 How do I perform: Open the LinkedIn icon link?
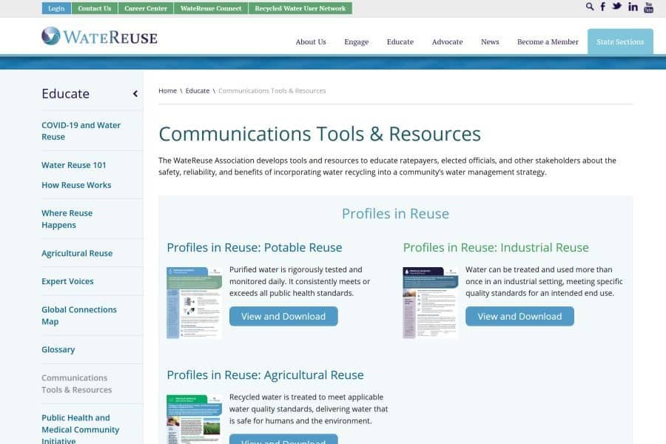(633, 7)
